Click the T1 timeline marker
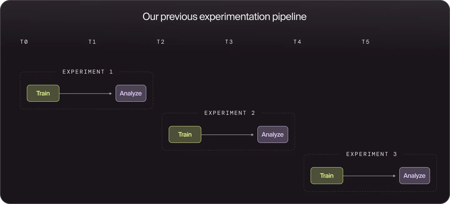The height and width of the screenshot is (204, 450). pos(92,42)
